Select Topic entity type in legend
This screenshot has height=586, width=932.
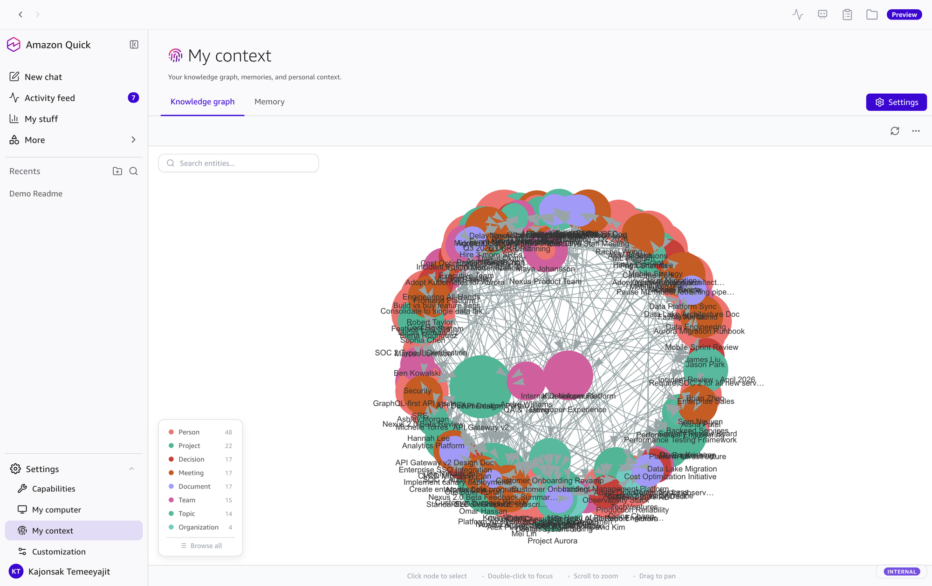[x=200, y=513]
